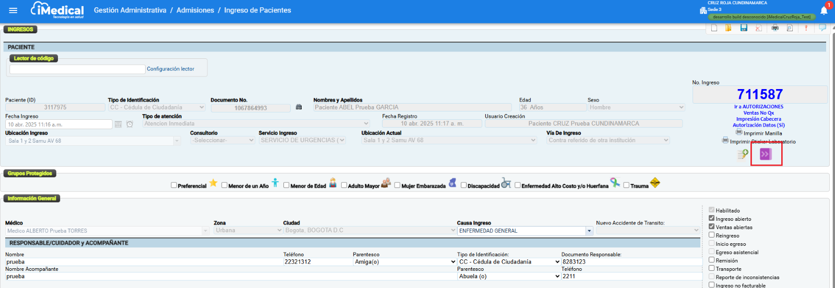Click the pregnant woman icon
Image resolution: width=835 pixels, height=288 pixels.
tap(452, 183)
